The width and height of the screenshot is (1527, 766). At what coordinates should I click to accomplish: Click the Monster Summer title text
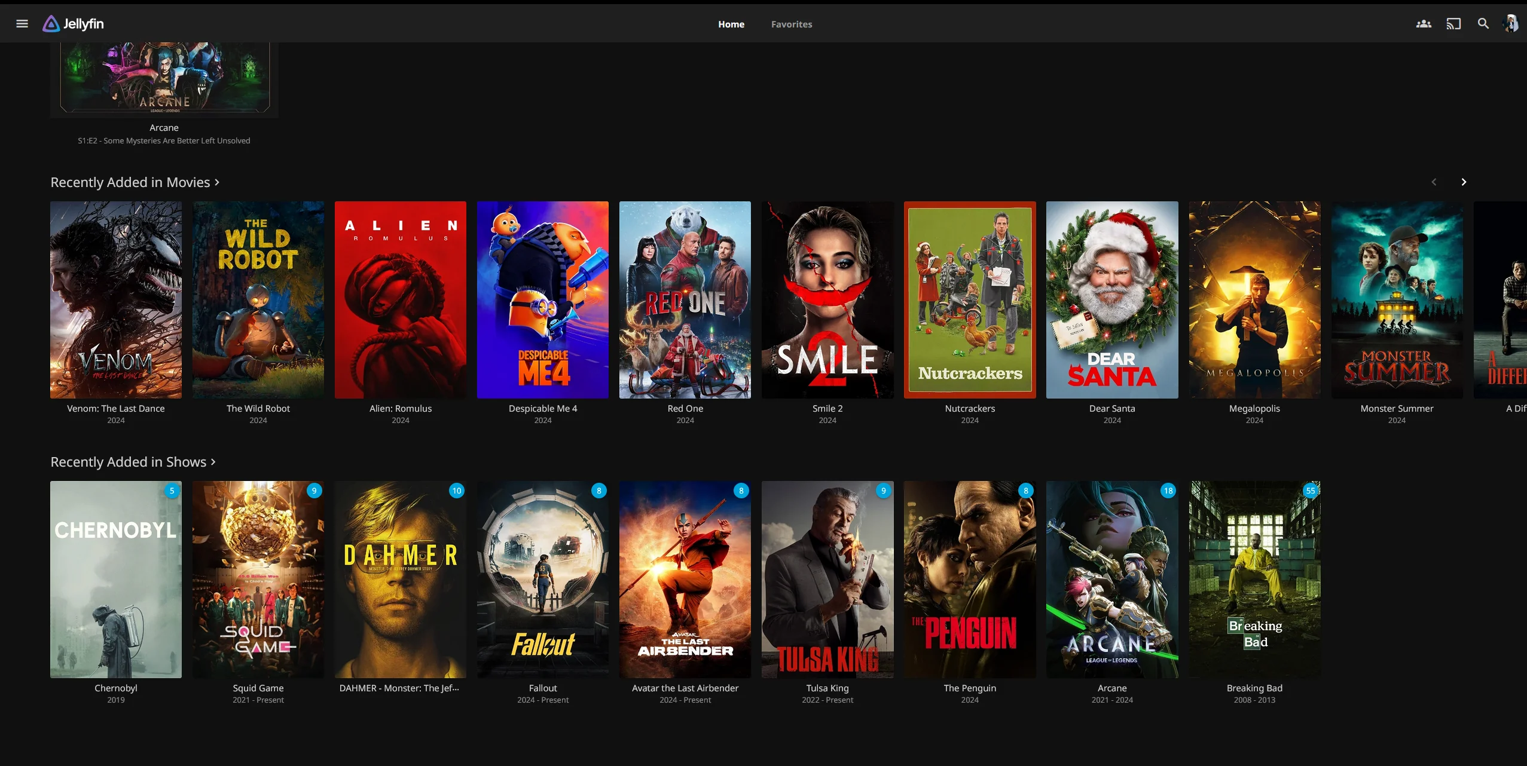point(1397,409)
